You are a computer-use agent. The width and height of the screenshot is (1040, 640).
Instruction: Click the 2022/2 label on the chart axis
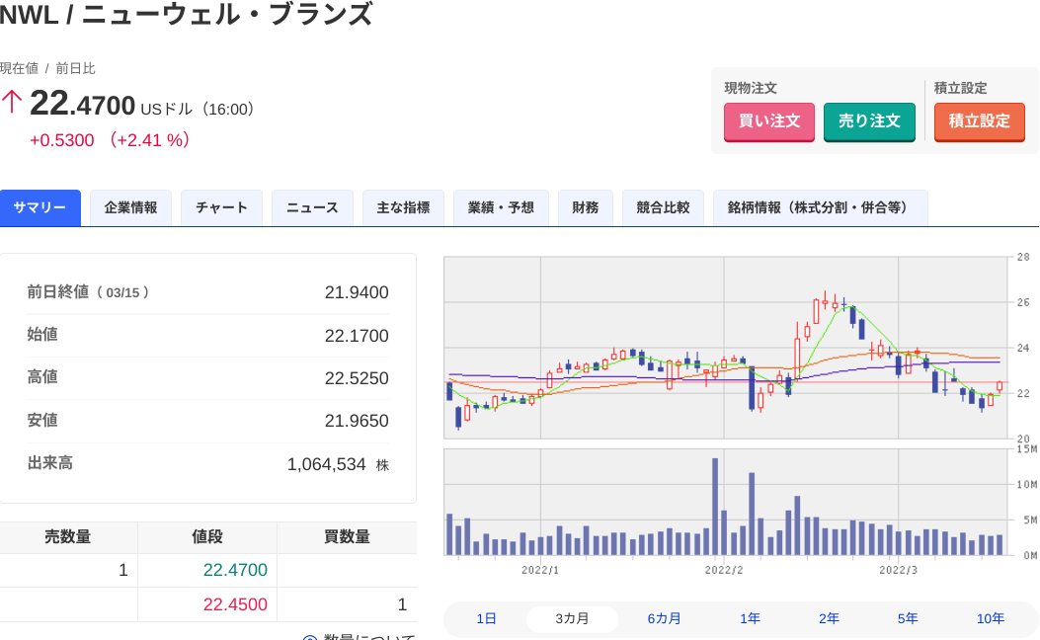[724, 570]
